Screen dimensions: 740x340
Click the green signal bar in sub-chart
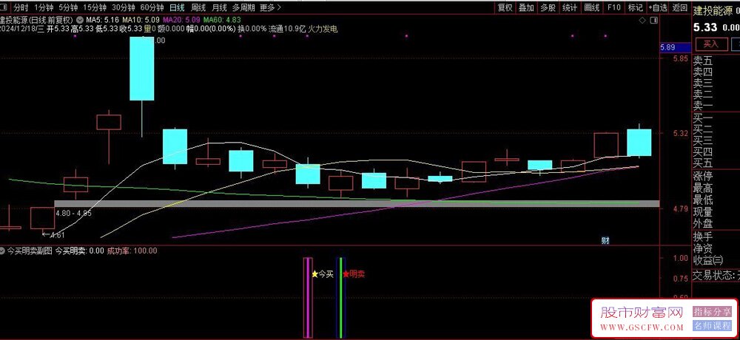340,298
